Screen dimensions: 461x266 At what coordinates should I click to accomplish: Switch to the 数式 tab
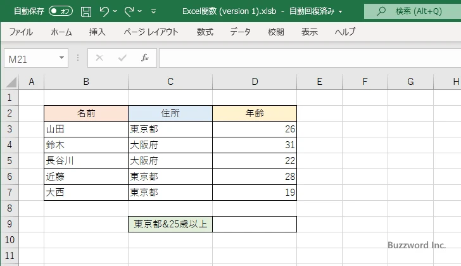coord(205,32)
